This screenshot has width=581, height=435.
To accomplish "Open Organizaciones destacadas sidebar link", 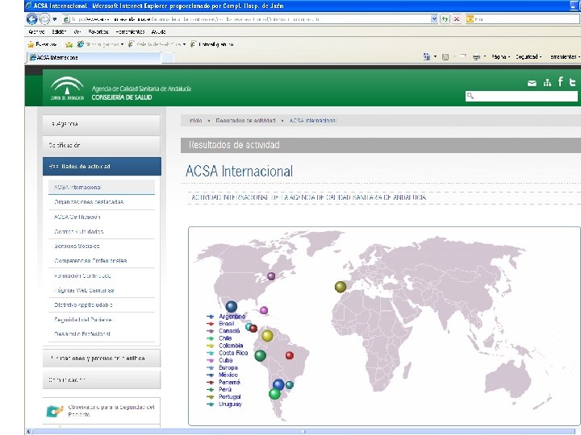I will pos(89,202).
